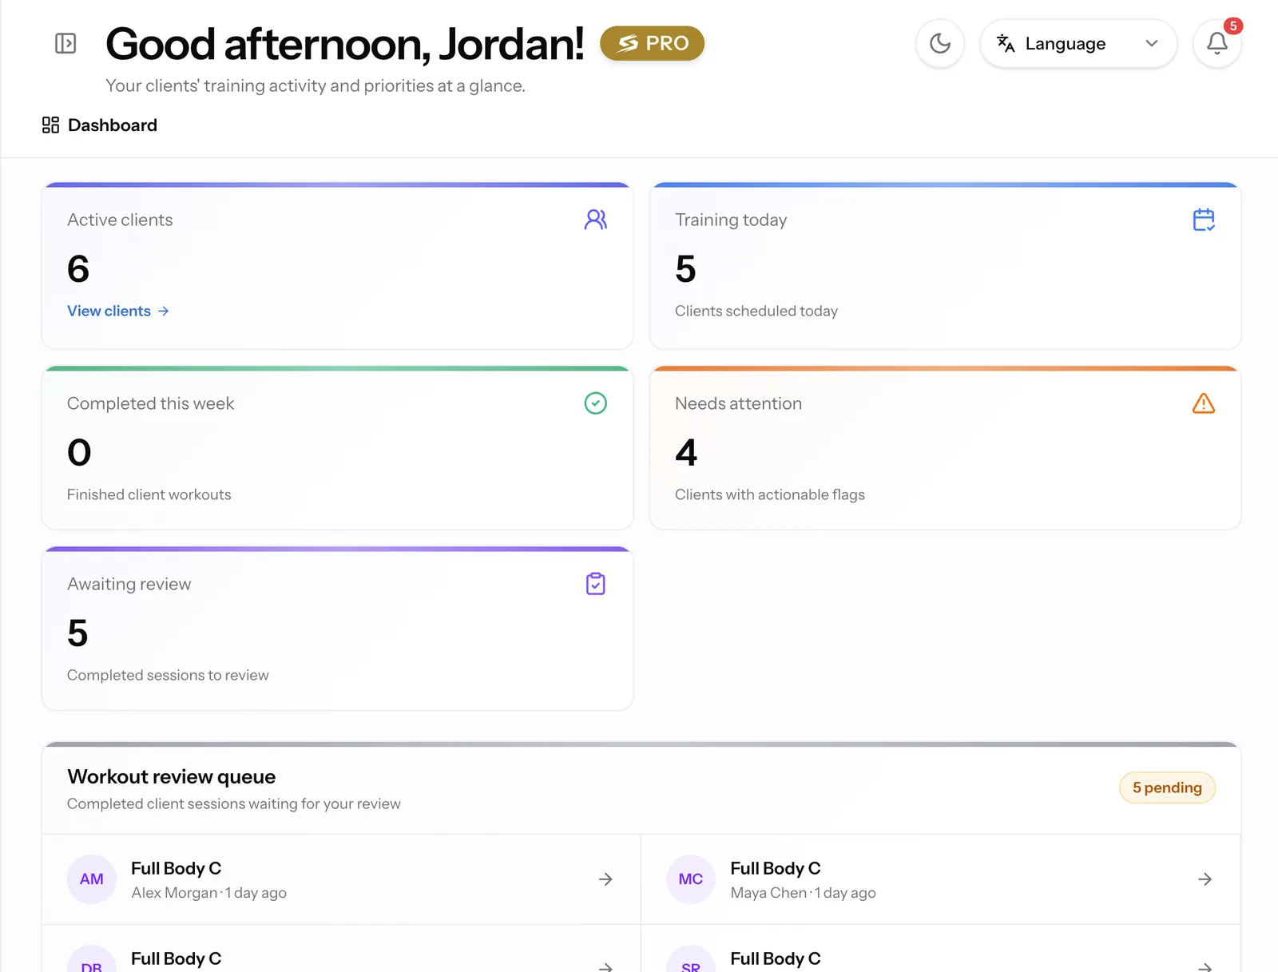The width and height of the screenshot is (1278, 972).
Task: Click the 'Good afternoon, Jordan!' heading
Action: click(x=345, y=43)
